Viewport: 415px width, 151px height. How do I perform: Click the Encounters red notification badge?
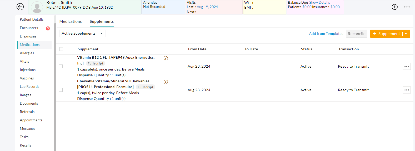tap(48, 28)
